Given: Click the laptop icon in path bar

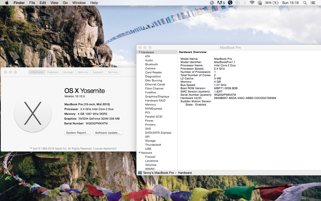Looking at the screenshot, I should click(140, 173).
